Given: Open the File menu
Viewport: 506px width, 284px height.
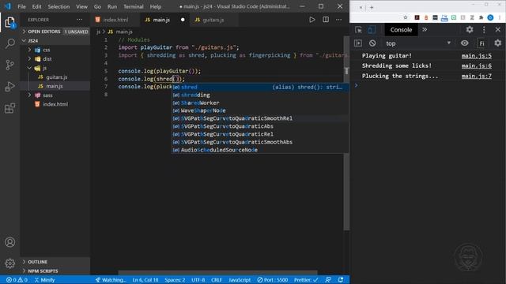Looking at the screenshot, I should click(21, 6).
